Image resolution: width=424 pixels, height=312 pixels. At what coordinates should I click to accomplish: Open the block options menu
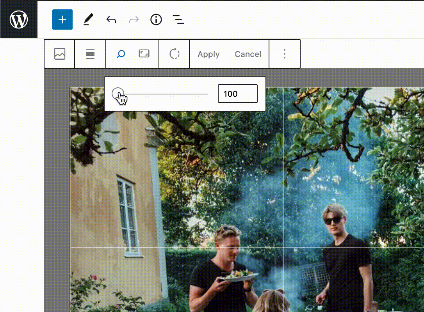click(x=285, y=54)
